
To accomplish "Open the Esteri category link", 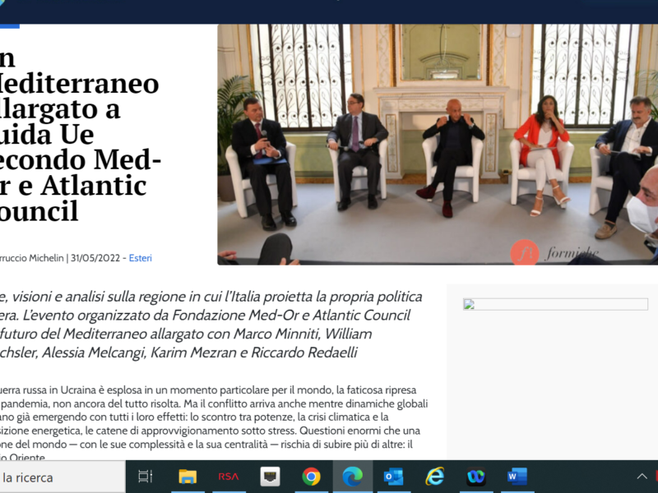I will [140, 258].
